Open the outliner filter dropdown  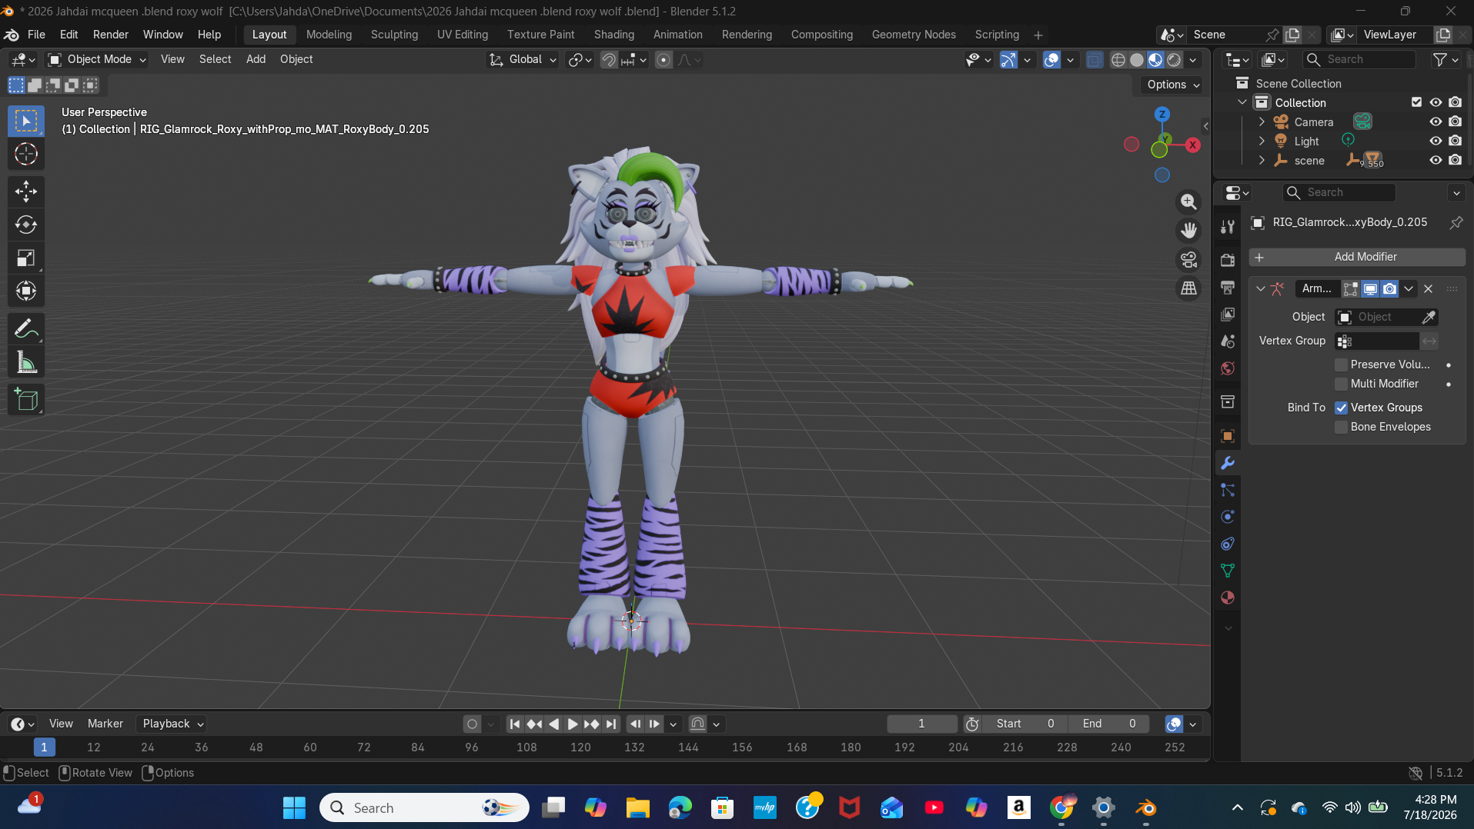click(1446, 59)
